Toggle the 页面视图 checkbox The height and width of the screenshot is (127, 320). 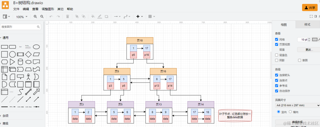[276, 44]
